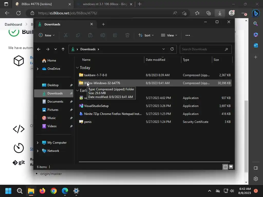Select Documents in navigation pane
Screen dimensions: 263x197
point(55,102)
